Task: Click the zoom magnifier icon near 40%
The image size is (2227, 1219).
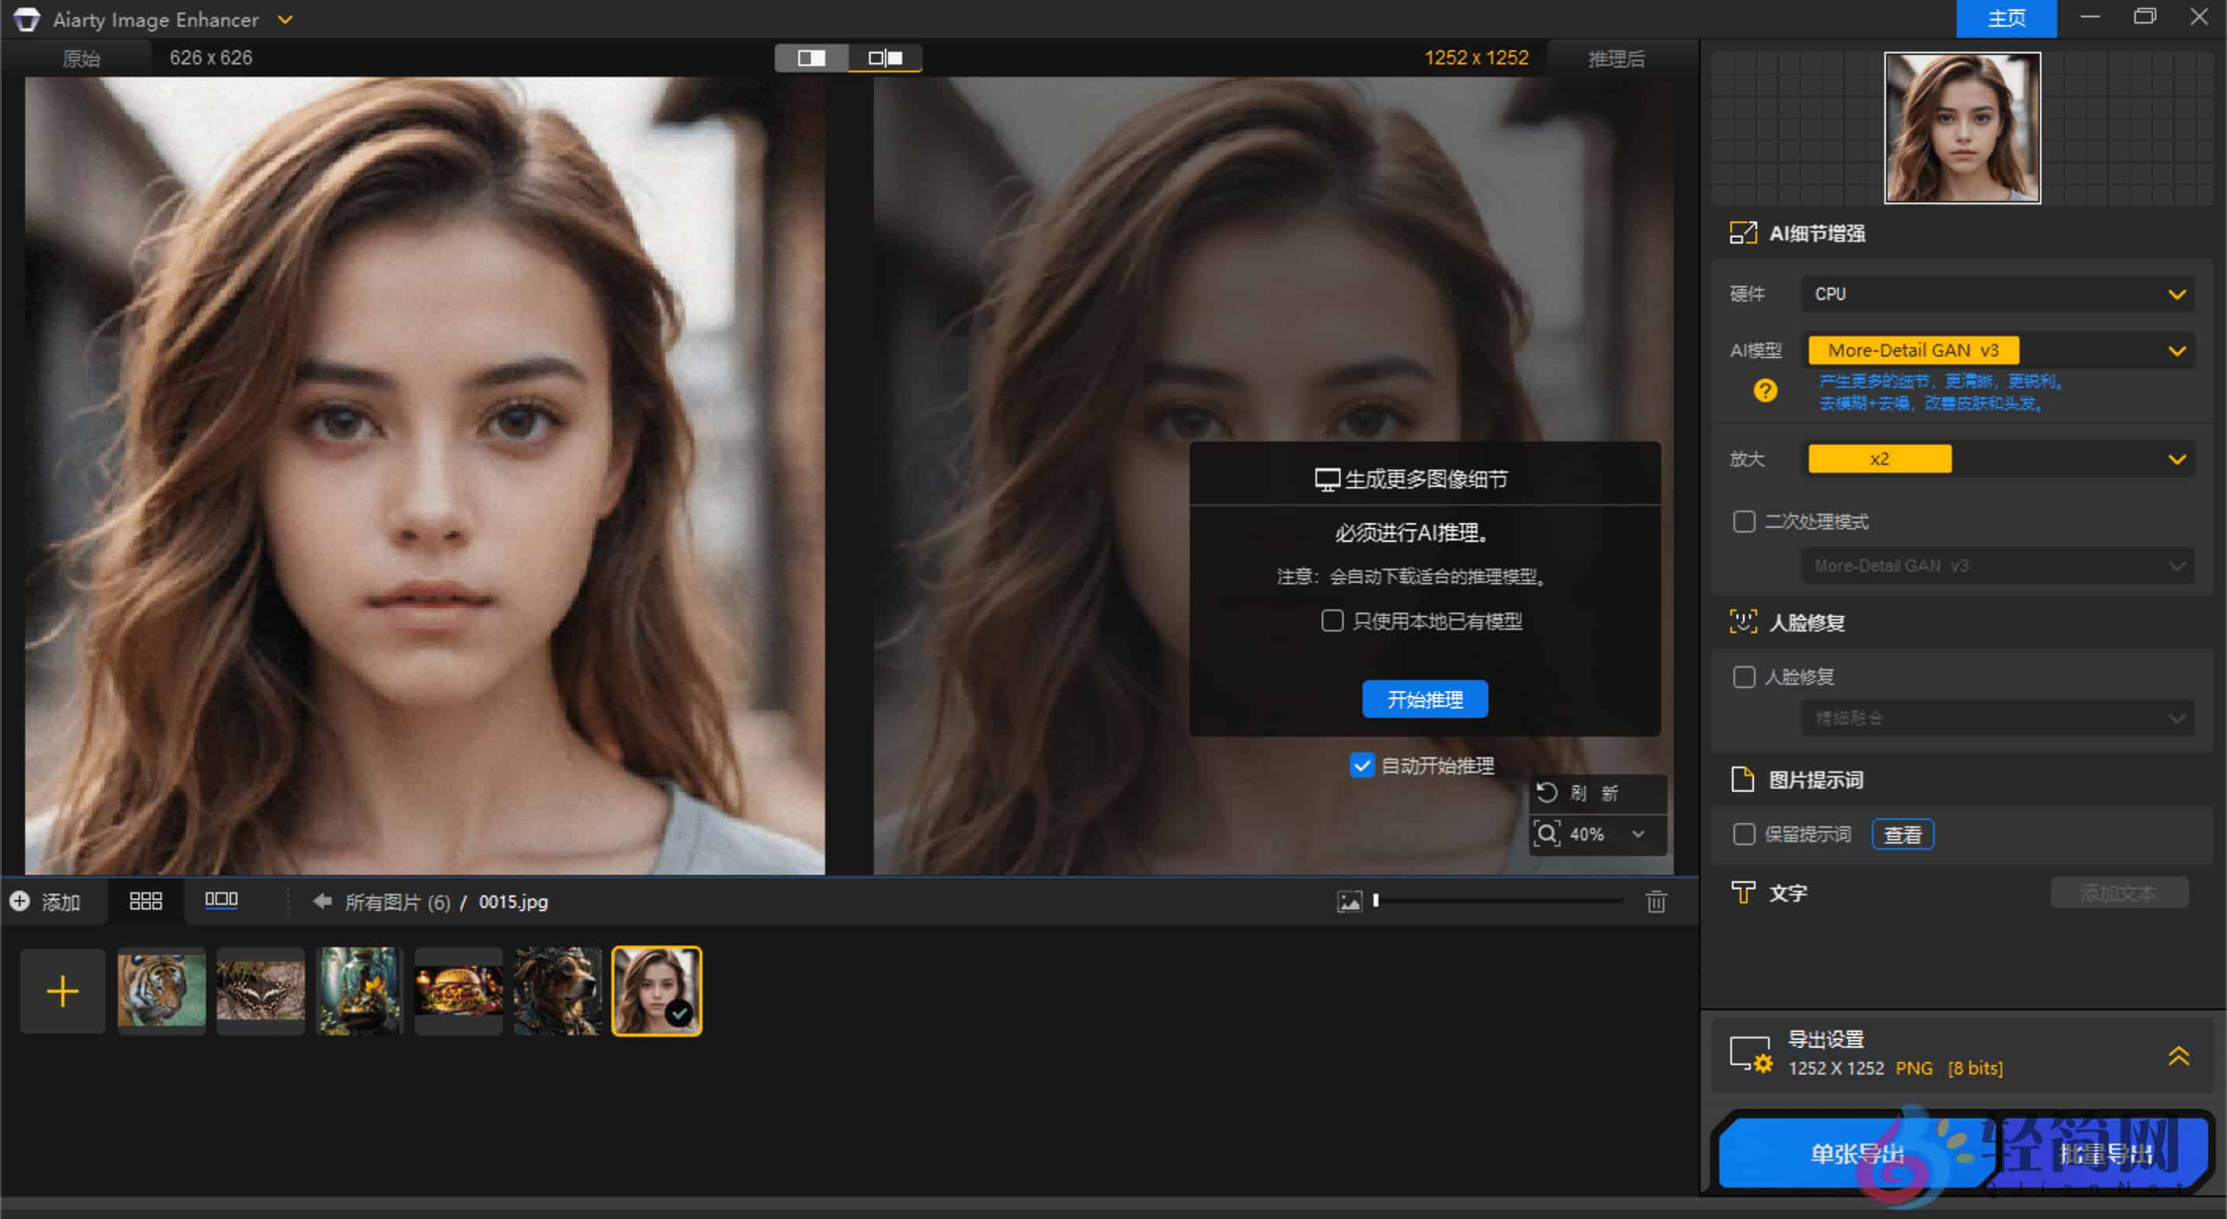Action: pos(1547,833)
